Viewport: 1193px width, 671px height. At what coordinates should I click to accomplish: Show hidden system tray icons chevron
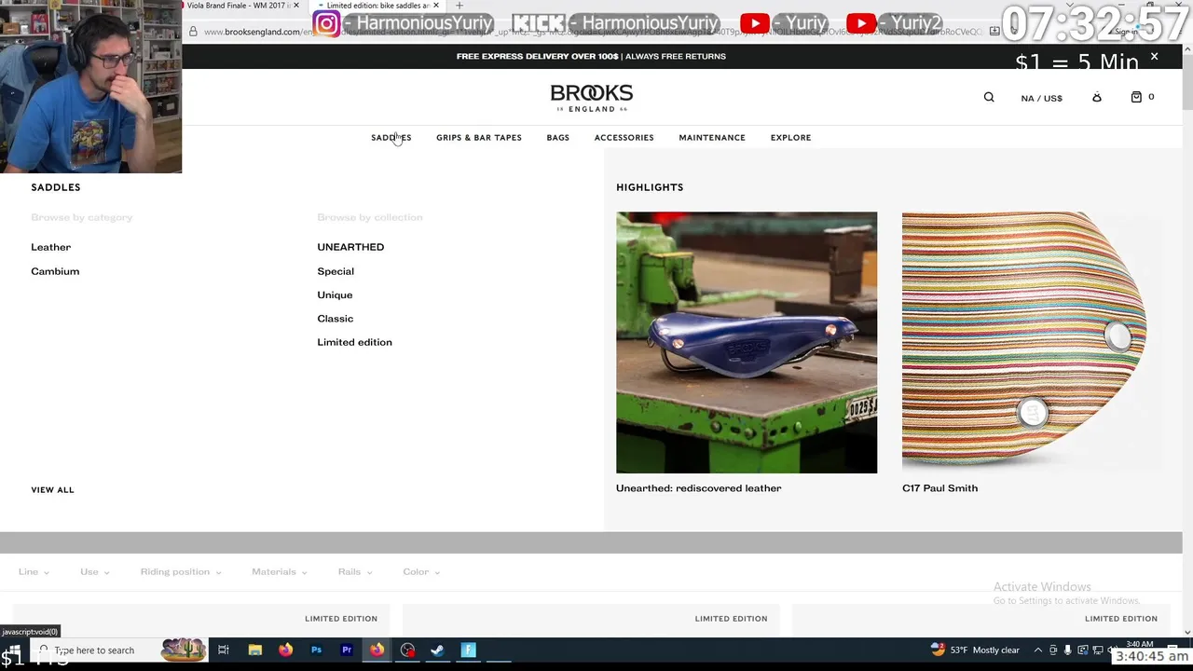(x=1039, y=650)
